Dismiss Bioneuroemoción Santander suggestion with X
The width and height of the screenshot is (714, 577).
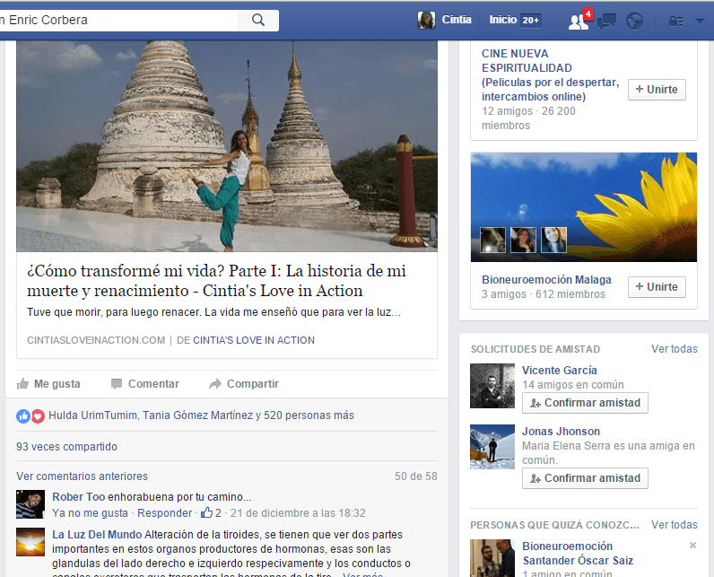pos(692,546)
